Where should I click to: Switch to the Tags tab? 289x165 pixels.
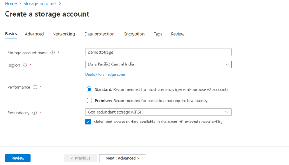point(158,34)
